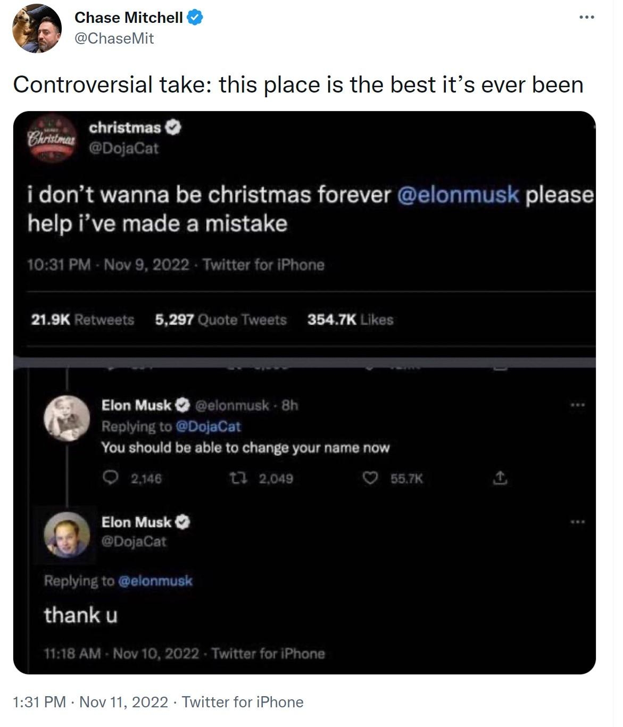
Task: Click the reply icon on Elon Musk's reply
Action: [110, 479]
